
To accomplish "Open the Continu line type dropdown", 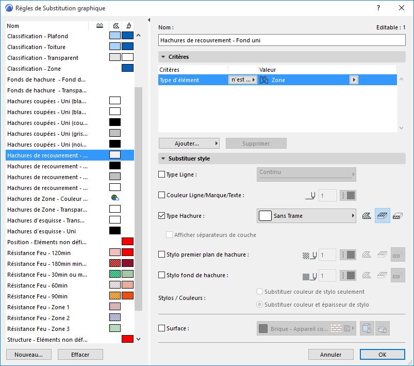I will tap(306, 174).
